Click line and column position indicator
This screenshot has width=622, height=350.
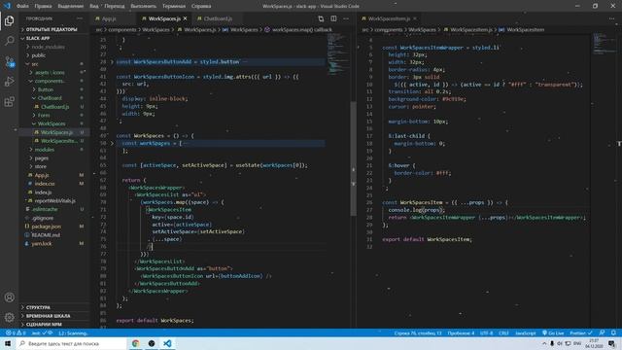[418, 332]
